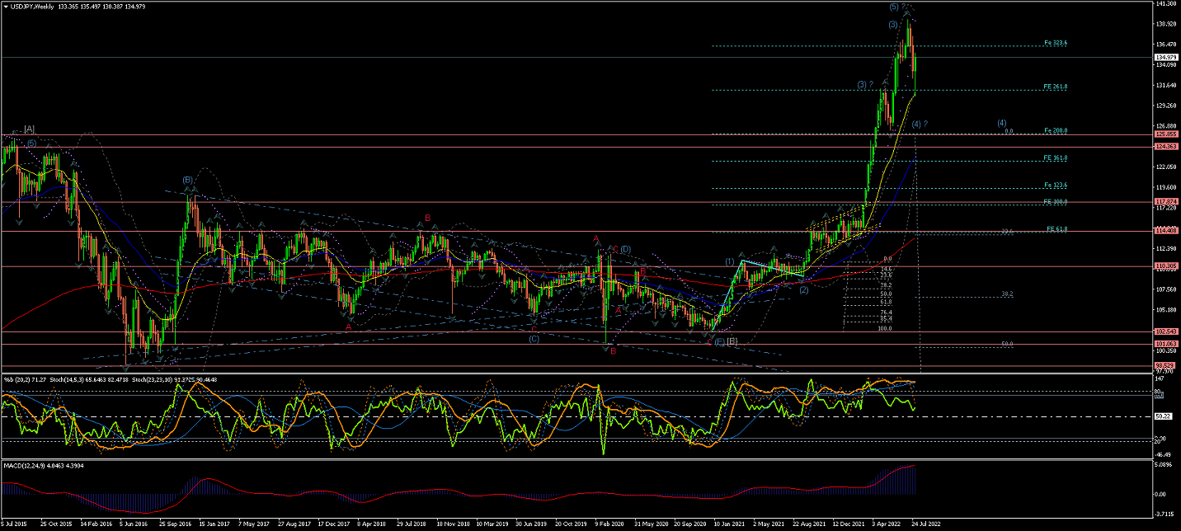The height and width of the screenshot is (531, 1181).
Task: Click the 117.874 price level tag
Action: coord(1165,201)
